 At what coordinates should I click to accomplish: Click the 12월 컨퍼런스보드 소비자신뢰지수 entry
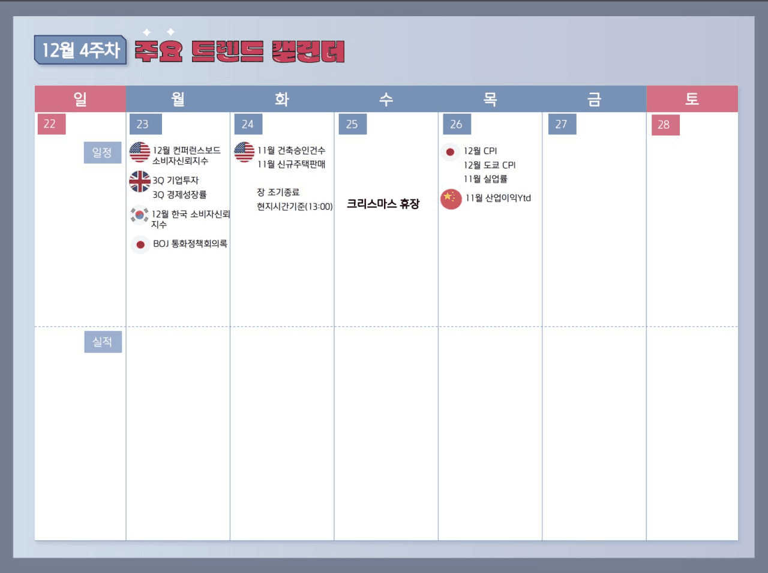pyautogui.click(x=186, y=156)
